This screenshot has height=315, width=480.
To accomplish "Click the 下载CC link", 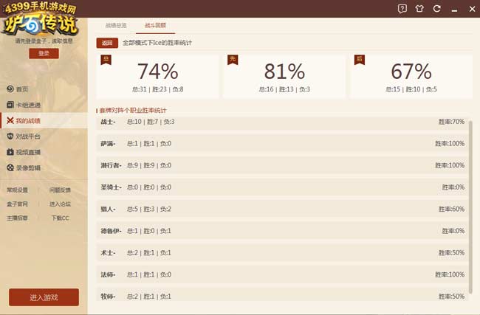I will pyautogui.click(x=60, y=218).
